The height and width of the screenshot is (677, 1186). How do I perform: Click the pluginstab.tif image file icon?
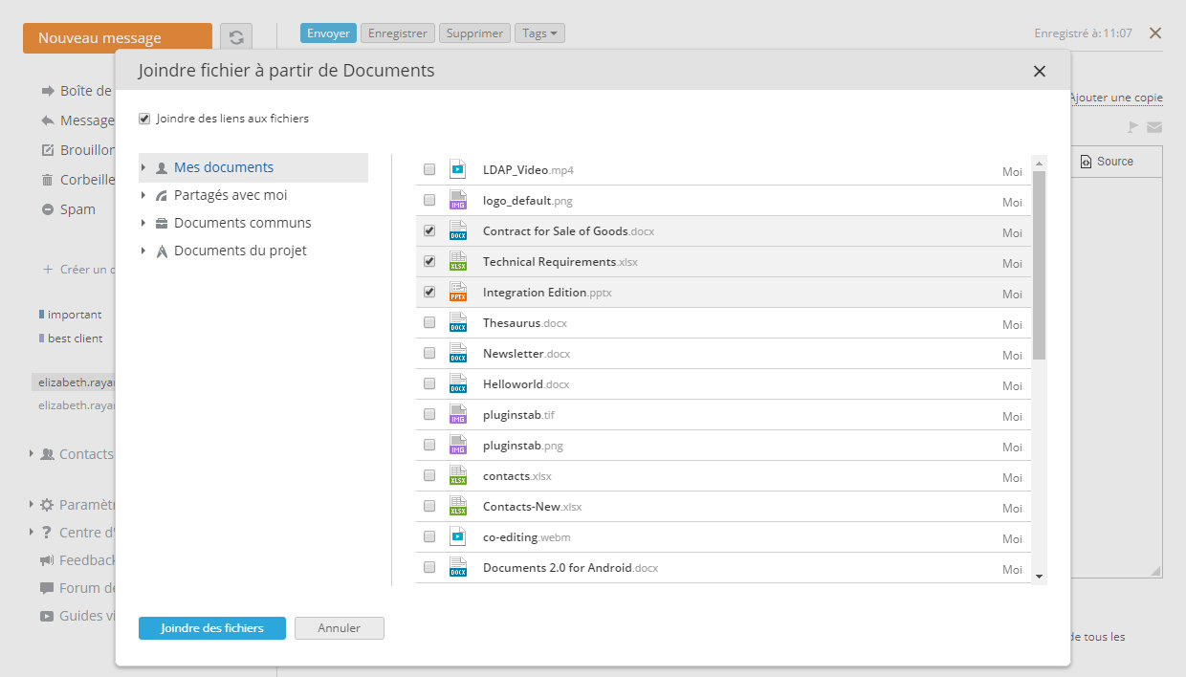457,415
